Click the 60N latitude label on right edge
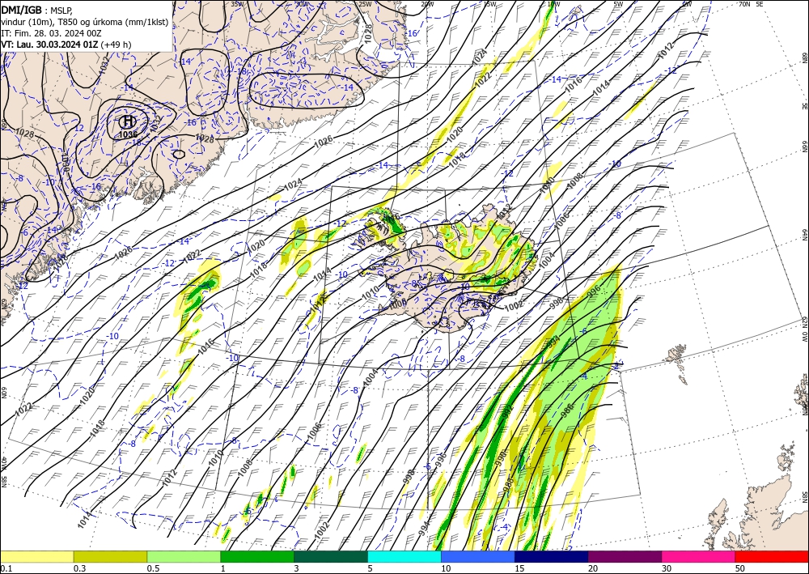This screenshot has height=574, width=809. pos(804,409)
